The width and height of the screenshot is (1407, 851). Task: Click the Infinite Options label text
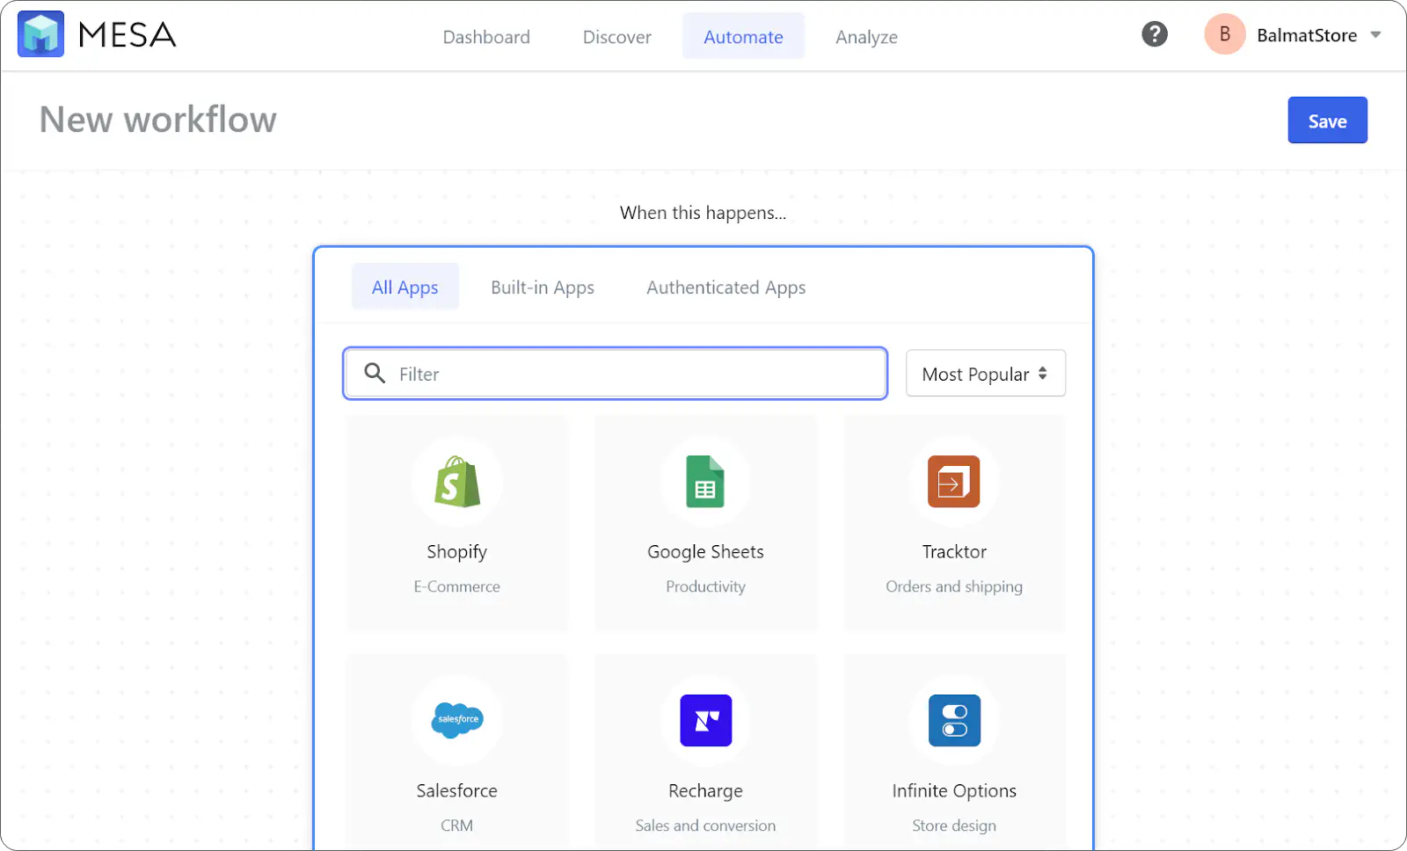pos(954,791)
